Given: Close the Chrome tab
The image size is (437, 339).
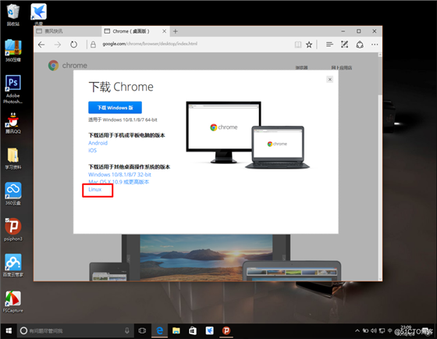Looking at the screenshot, I should pos(164,31).
